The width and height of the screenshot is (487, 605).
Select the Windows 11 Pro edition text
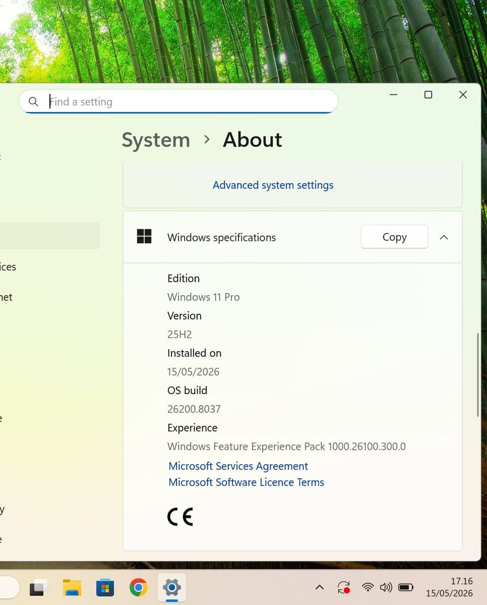[203, 297]
